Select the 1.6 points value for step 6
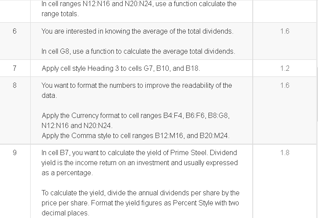Screen dimensions: 318x218 click(x=285, y=31)
